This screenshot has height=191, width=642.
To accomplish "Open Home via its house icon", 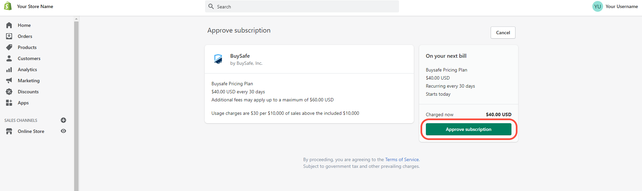I will pos(9,25).
